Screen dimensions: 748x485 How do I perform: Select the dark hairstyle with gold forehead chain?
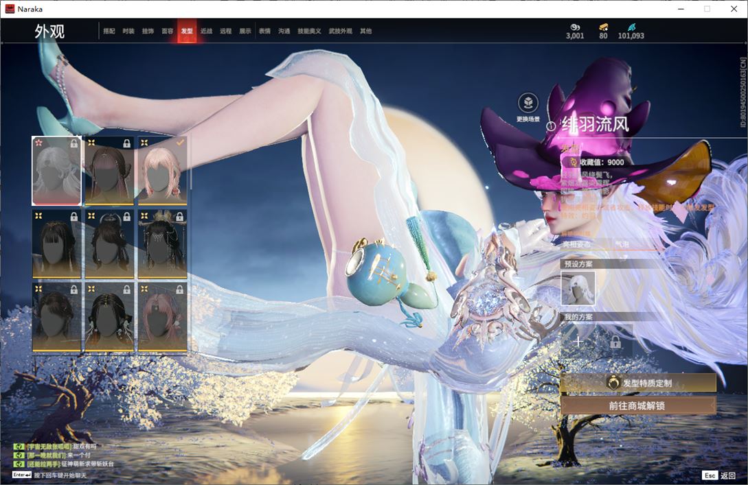pos(109,318)
